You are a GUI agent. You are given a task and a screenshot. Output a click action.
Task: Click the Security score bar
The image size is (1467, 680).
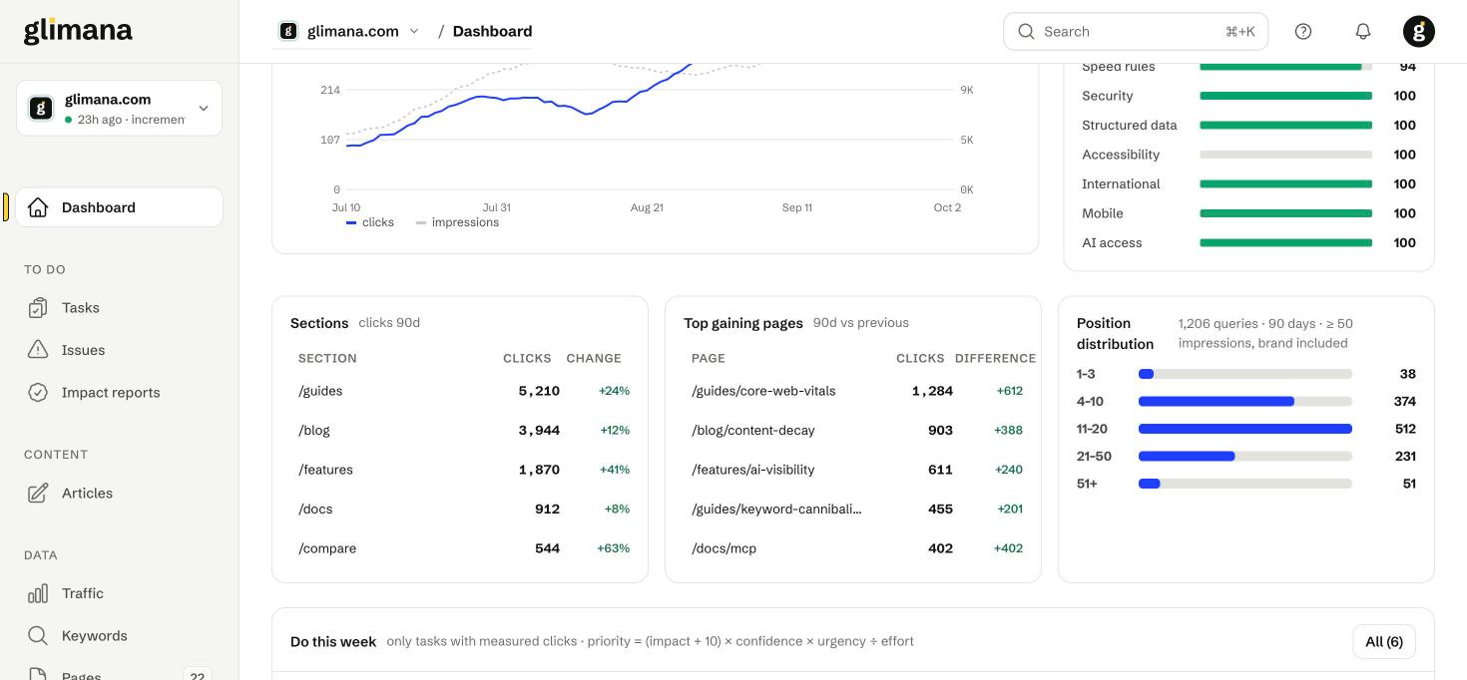click(1285, 96)
